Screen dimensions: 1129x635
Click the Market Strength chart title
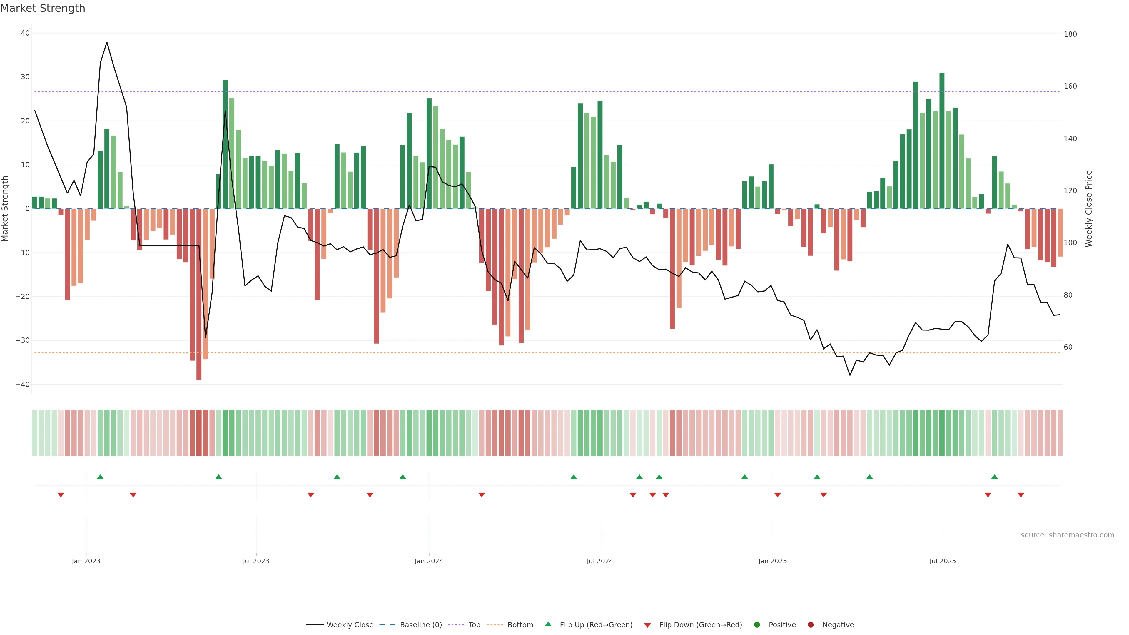click(x=43, y=8)
